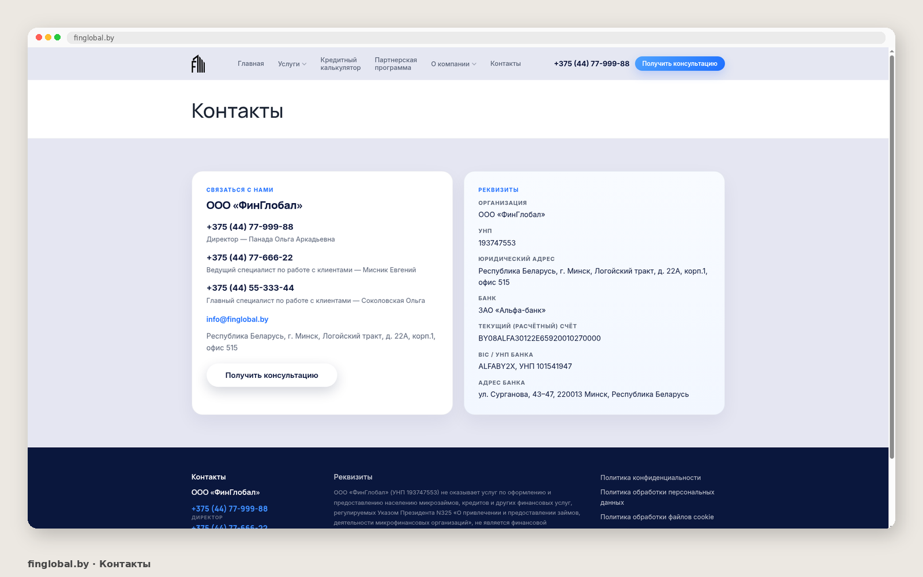Click footer Контакты heading
This screenshot has height=577, width=923.
coord(209,477)
